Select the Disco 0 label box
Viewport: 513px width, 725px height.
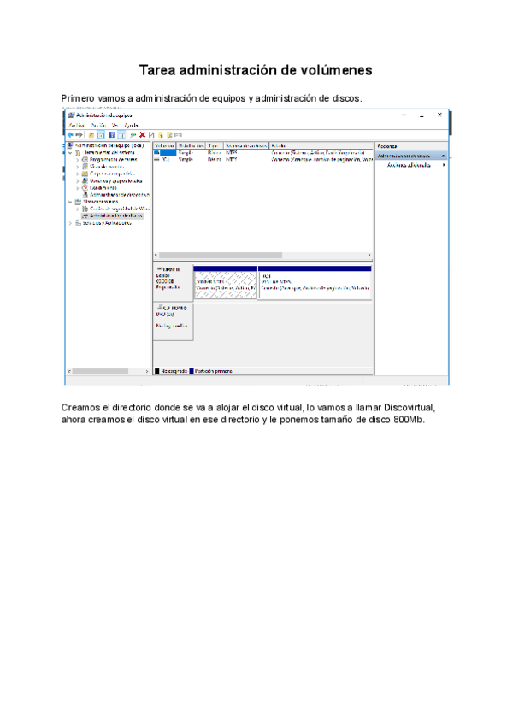click(x=173, y=281)
